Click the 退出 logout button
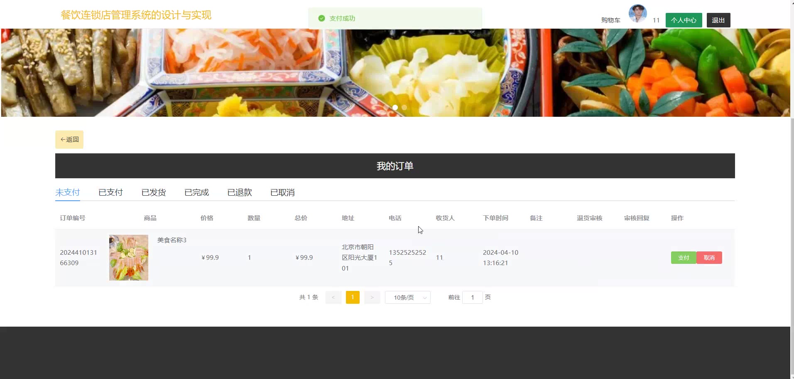Viewport: 794px width, 379px height. [718, 20]
